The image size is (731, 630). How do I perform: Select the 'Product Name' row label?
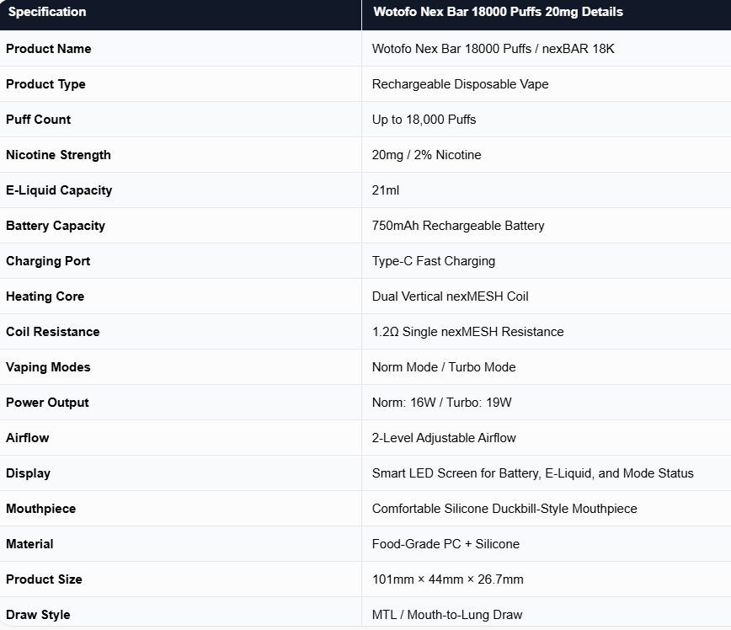pyautogui.click(x=49, y=49)
